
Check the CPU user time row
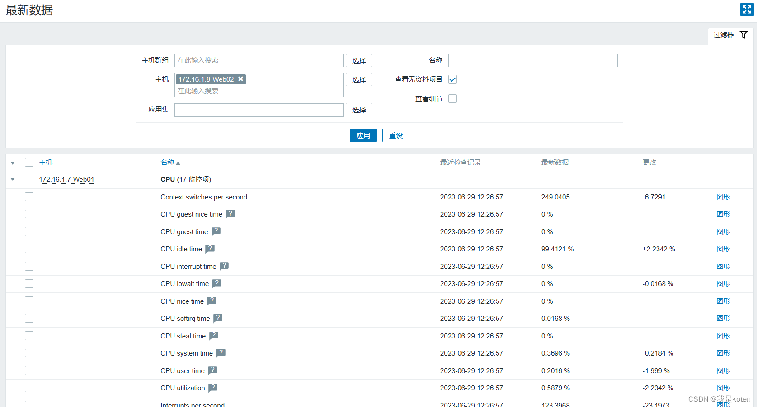29,370
